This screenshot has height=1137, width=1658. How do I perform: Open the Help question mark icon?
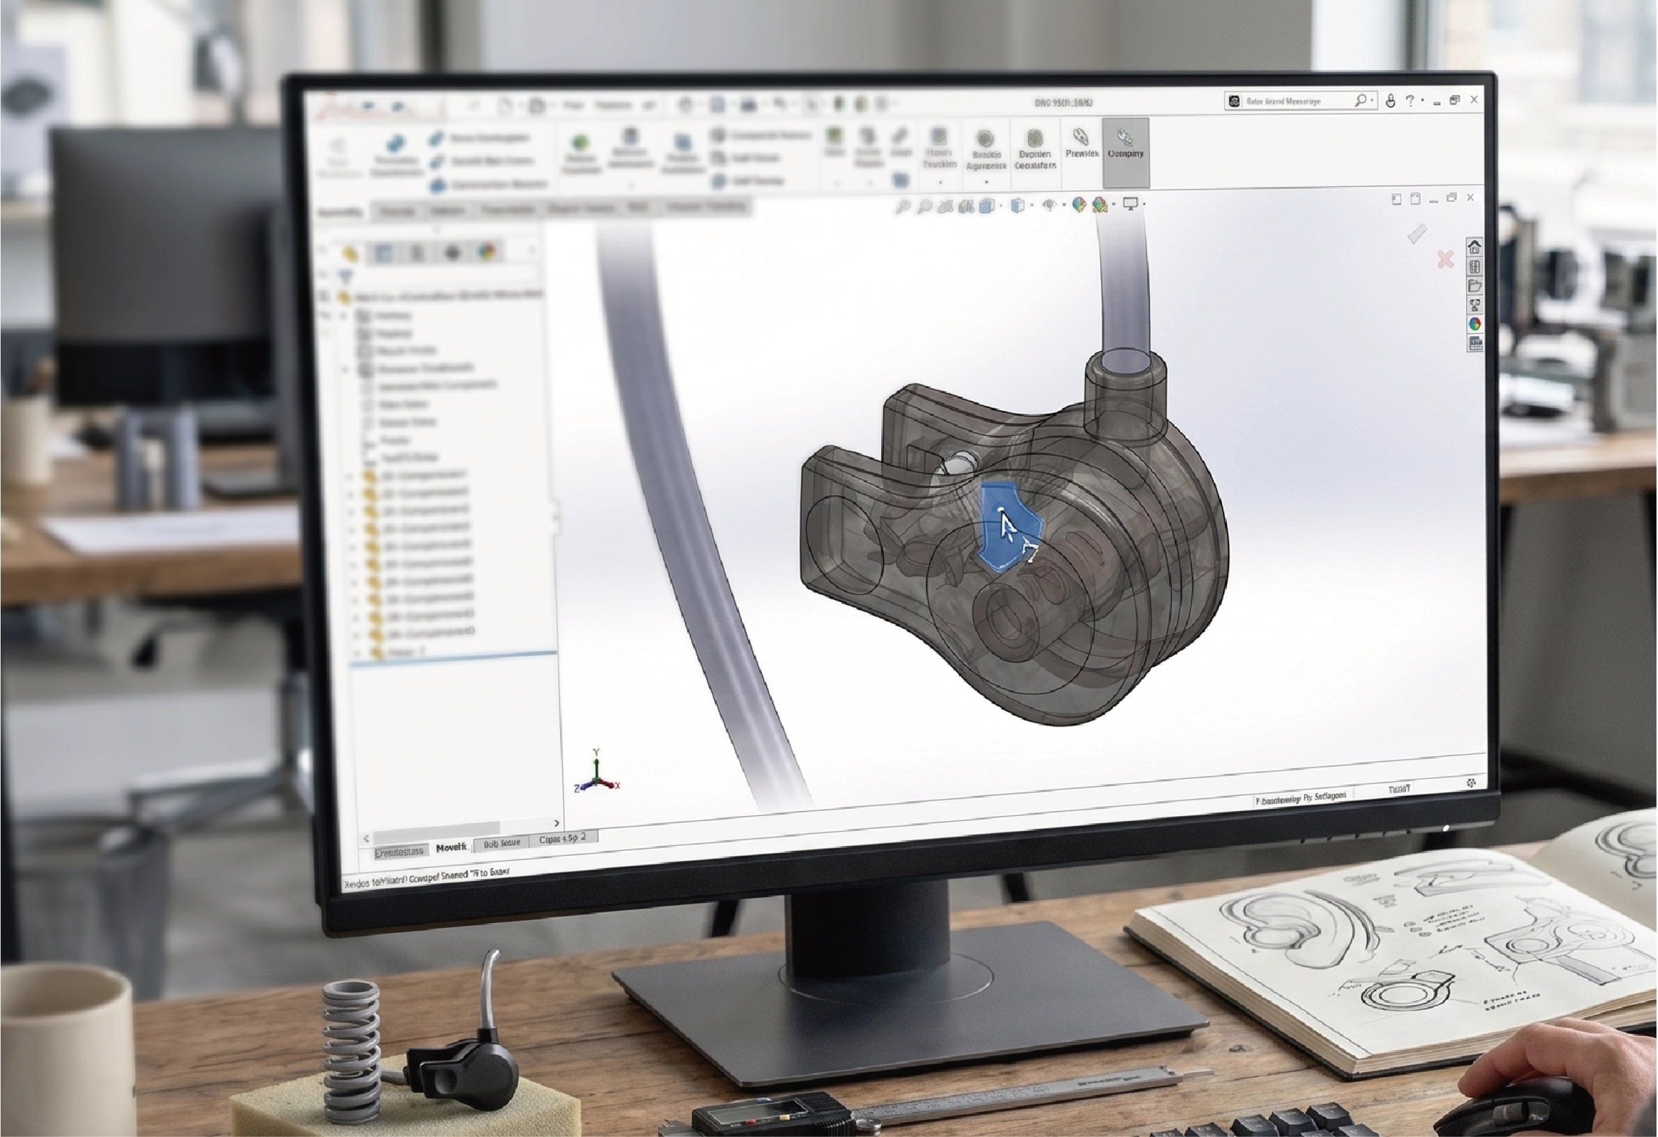pyautogui.click(x=1410, y=101)
